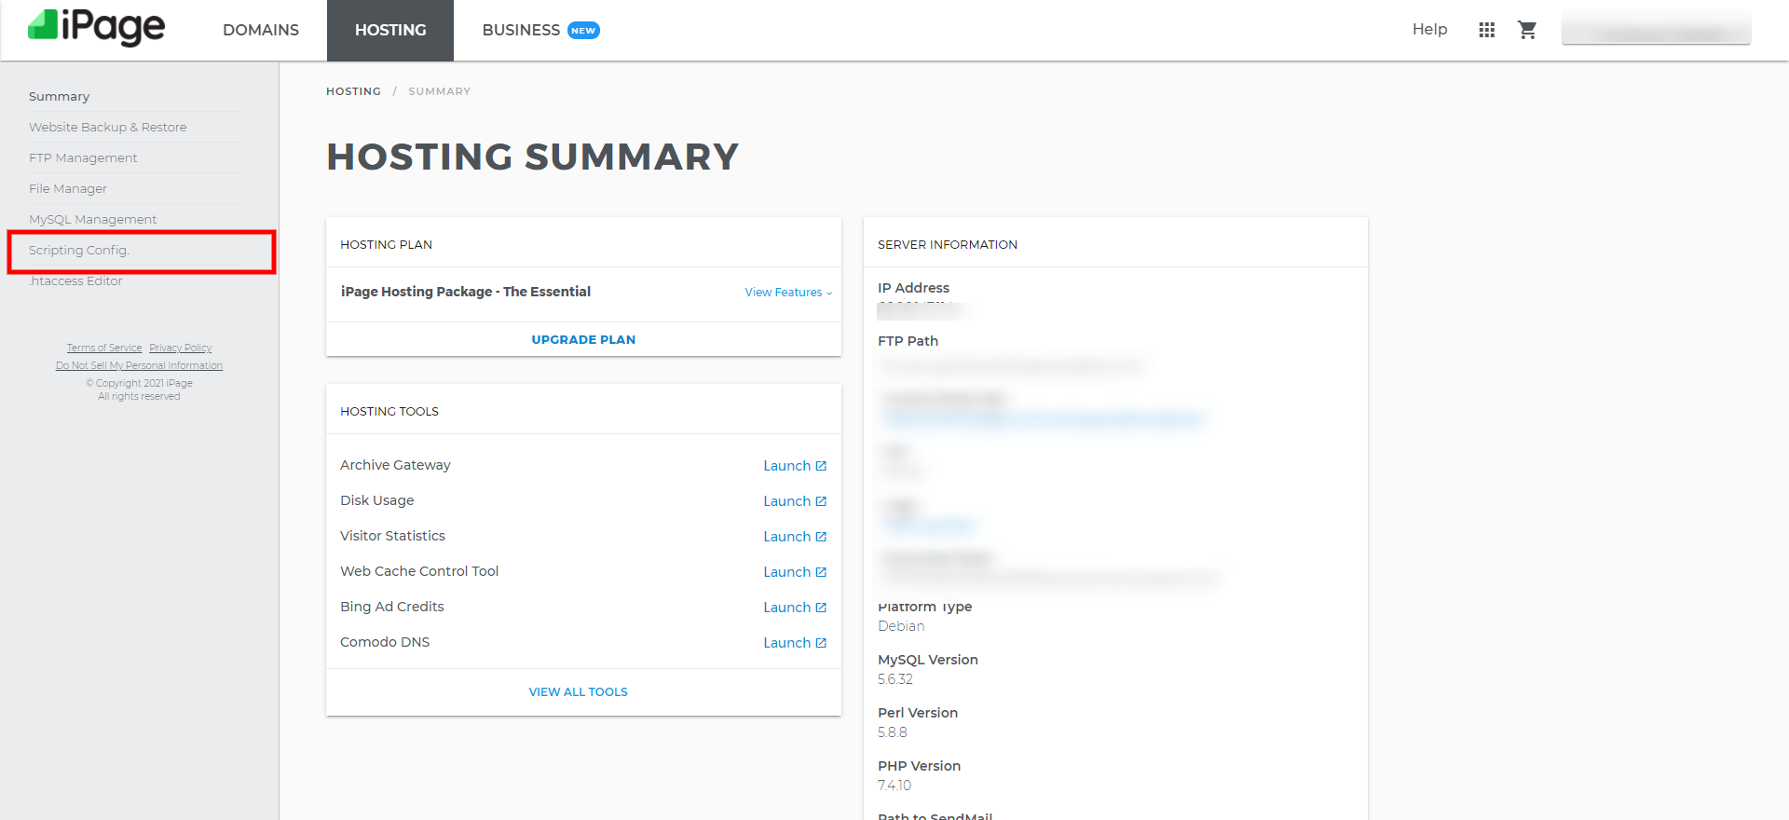Viewport: 1789px width, 820px height.
Task: Open the shopping cart
Action: [x=1526, y=30]
